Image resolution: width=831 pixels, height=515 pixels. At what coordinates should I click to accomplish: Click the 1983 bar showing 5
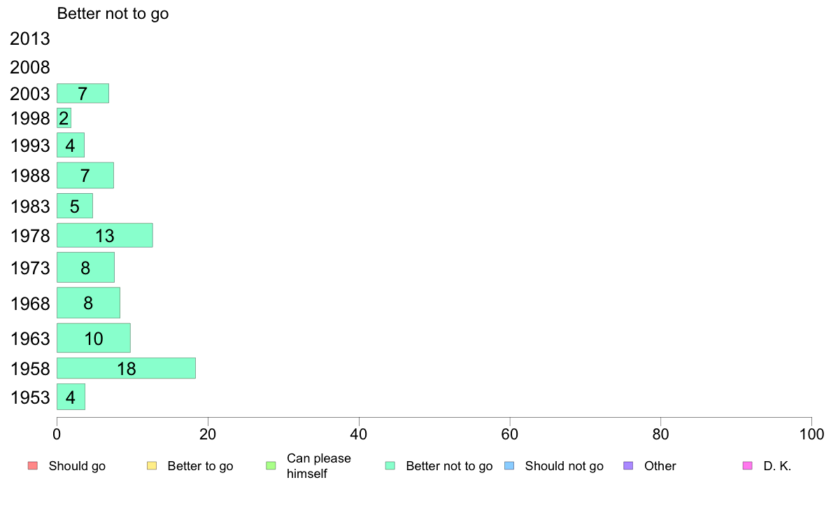click(x=75, y=206)
